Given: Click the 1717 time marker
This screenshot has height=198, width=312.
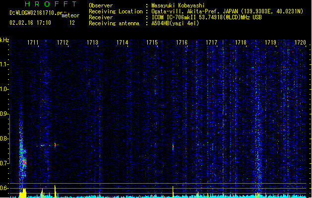Looking at the screenshot, I should tap(211, 43).
